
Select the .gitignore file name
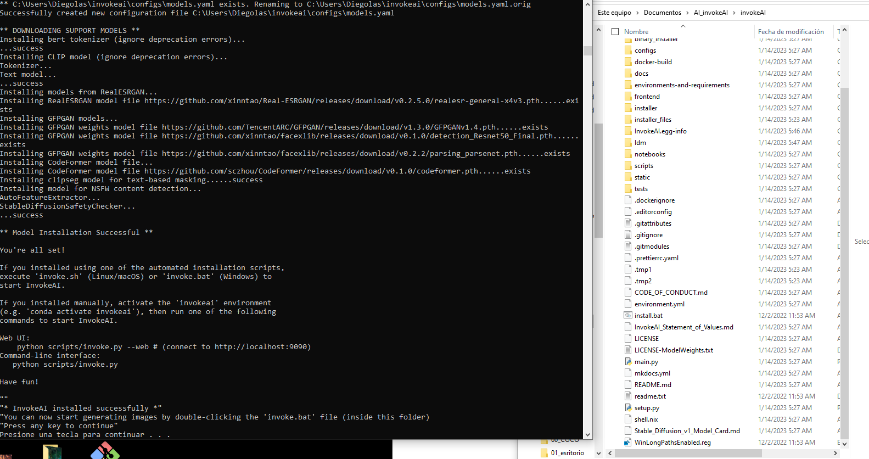click(x=648, y=235)
